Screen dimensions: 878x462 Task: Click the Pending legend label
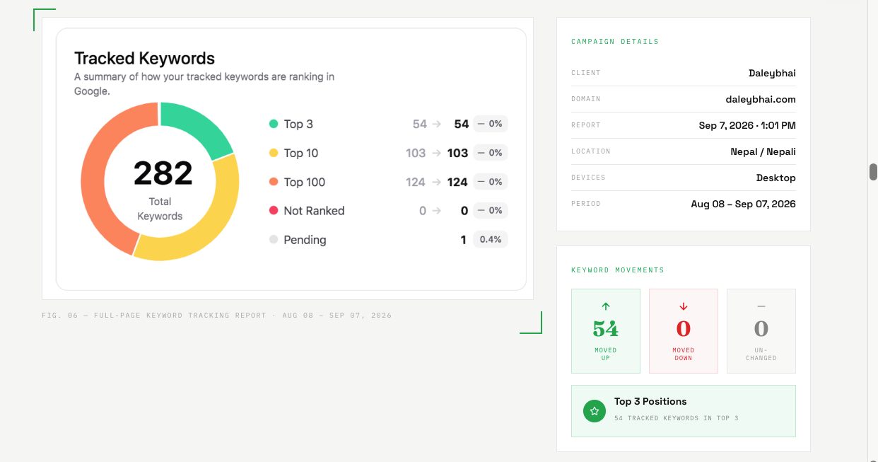(305, 239)
